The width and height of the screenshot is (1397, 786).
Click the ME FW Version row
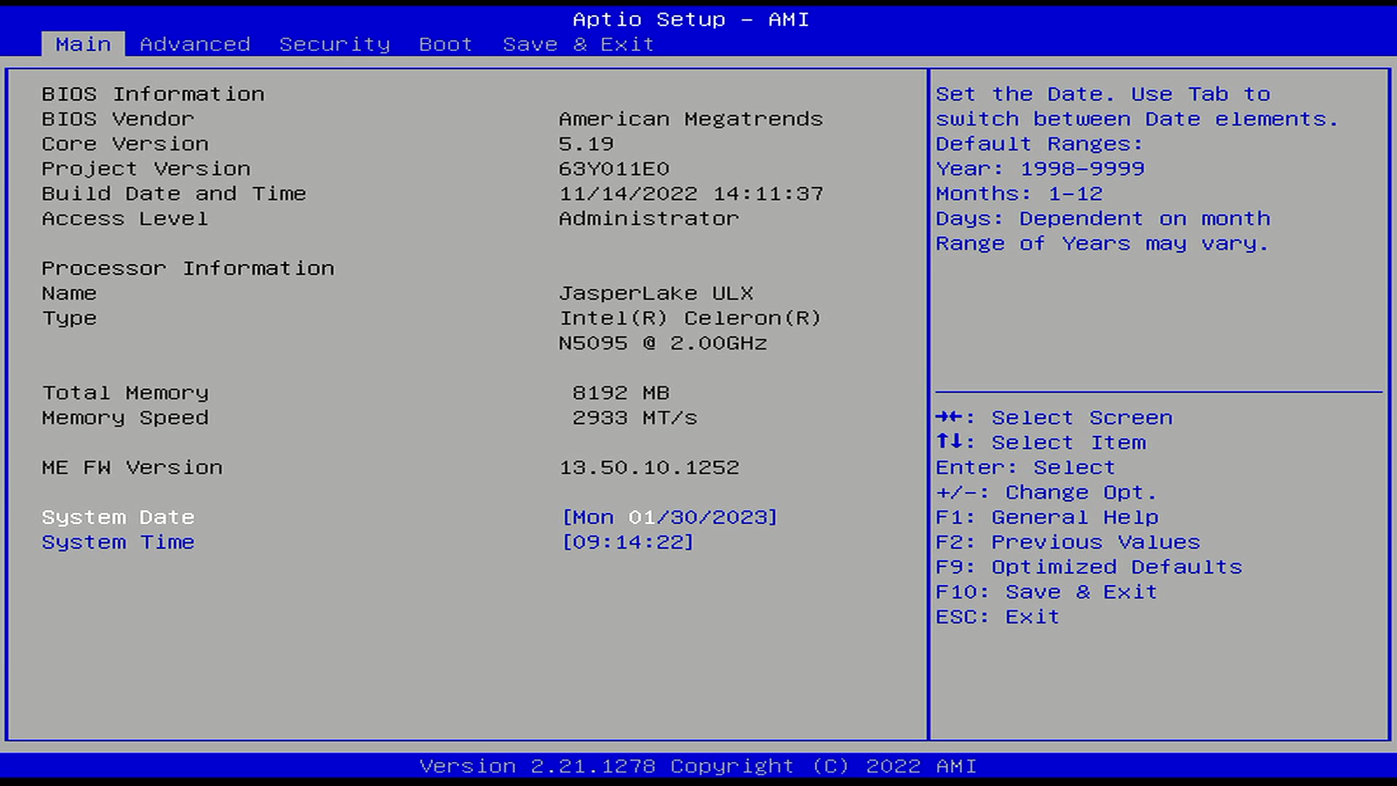coord(132,467)
